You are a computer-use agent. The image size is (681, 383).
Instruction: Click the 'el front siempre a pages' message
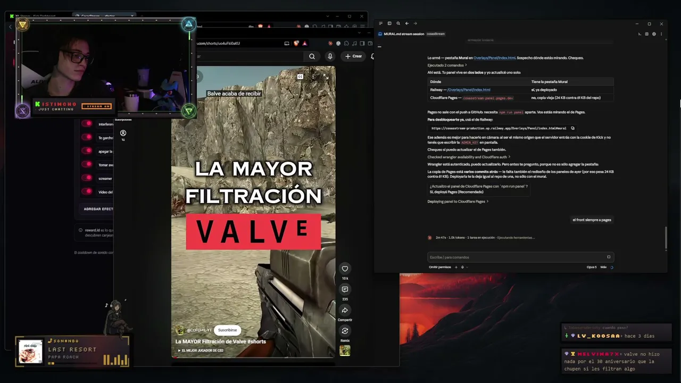click(592, 220)
